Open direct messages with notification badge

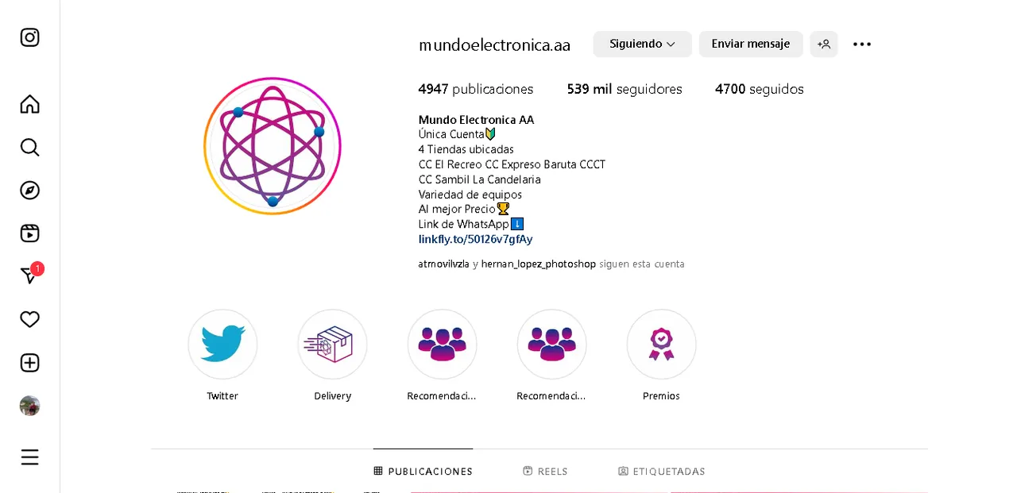click(x=31, y=275)
